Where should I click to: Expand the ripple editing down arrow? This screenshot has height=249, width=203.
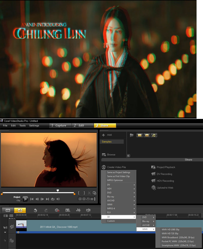(x=5, y=232)
